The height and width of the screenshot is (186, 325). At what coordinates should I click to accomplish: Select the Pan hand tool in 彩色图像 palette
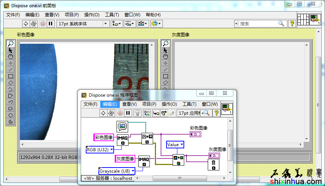tap(10, 56)
